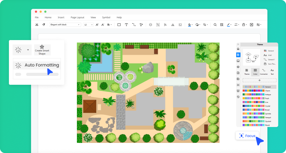Select the Format Painter tool
286x153 pixels.
click(44, 25)
